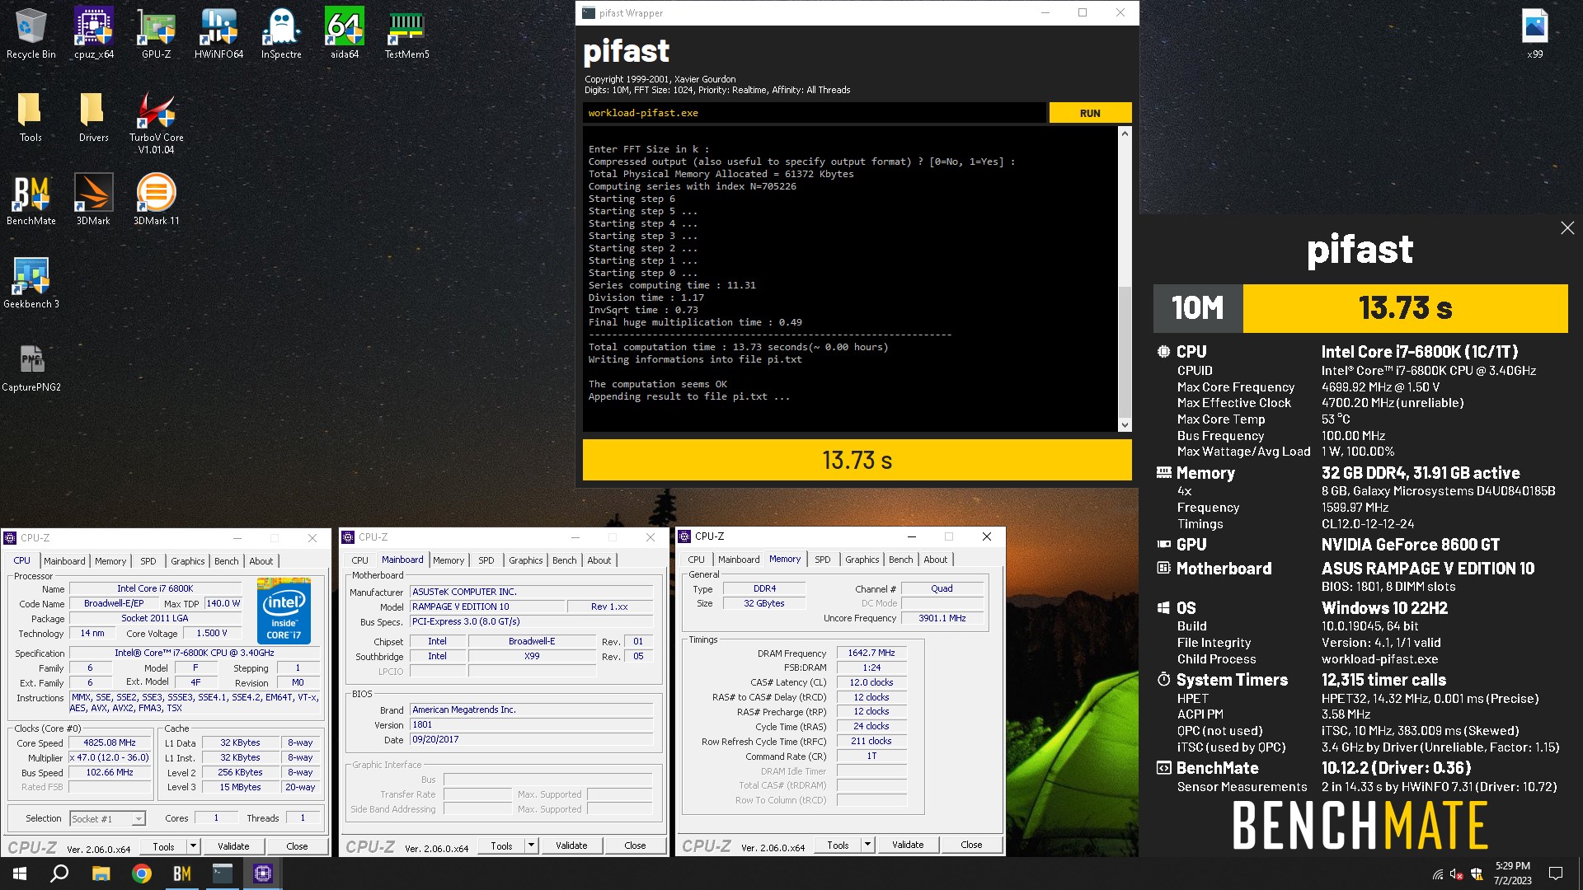Launch 3DMark 11 desktop shortcut
Image resolution: width=1583 pixels, height=890 pixels.
coord(156,199)
